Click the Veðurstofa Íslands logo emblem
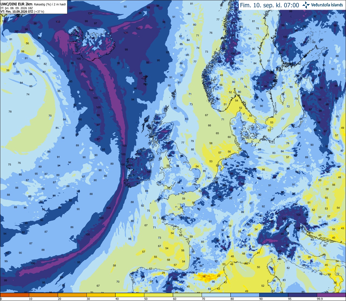The width and height of the screenshot is (346, 301). click(x=306, y=5)
